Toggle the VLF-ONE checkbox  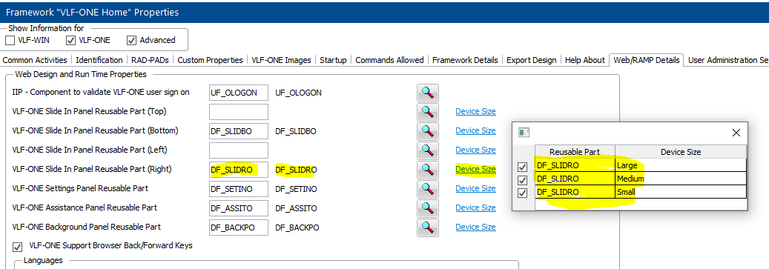pyautogui.click(x=70, y=40)
